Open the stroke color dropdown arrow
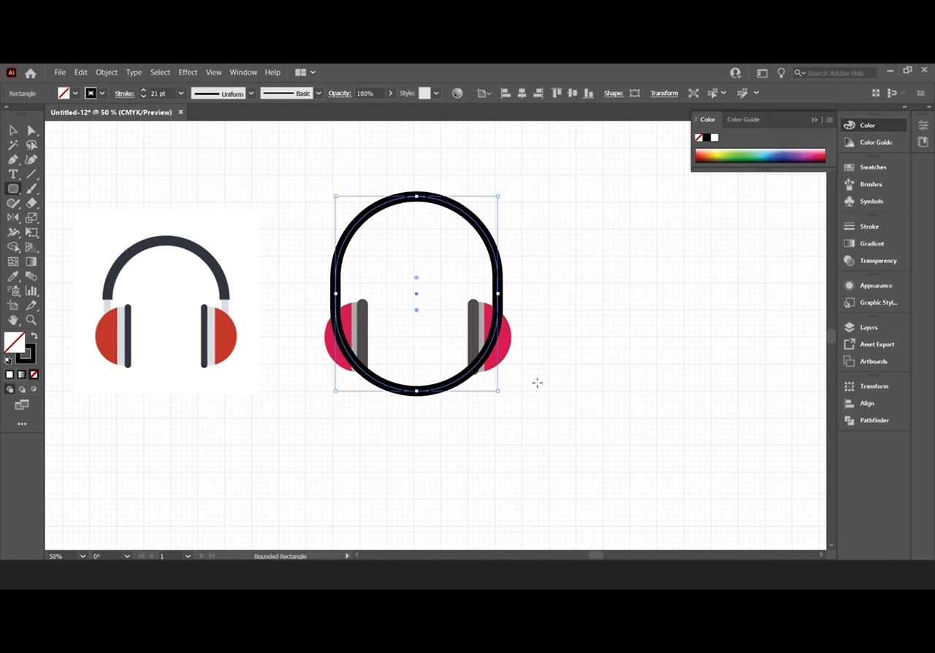Viewport: 935px width, 653px height. point(102,93)
